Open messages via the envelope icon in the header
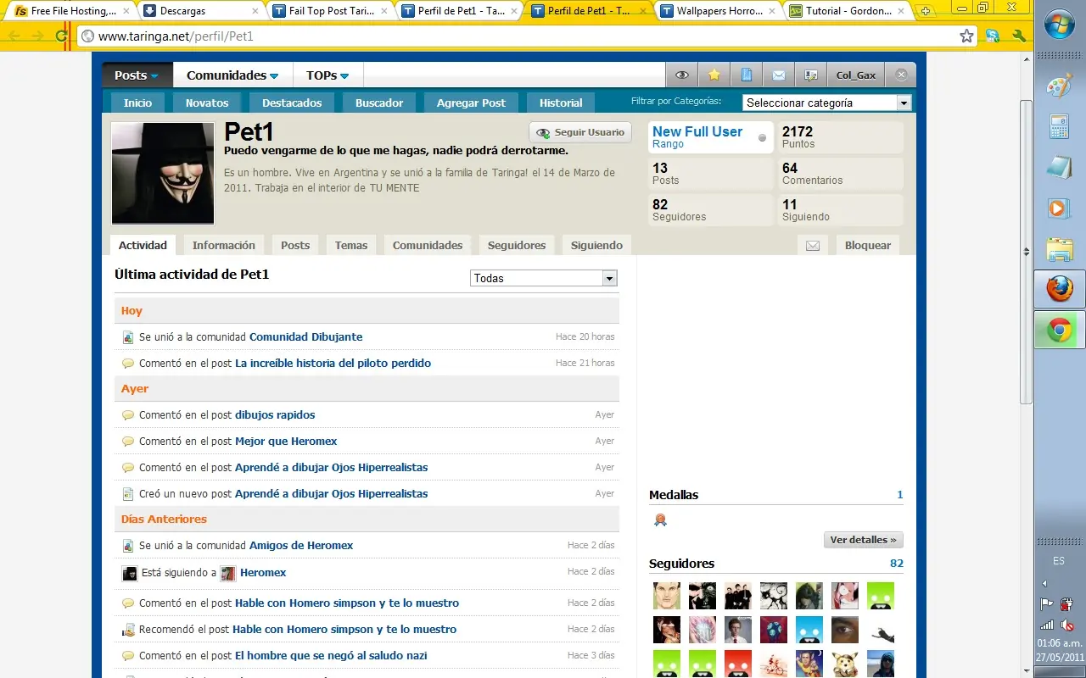The height and width of the screenshot is (678, 1086). (779, 75)
